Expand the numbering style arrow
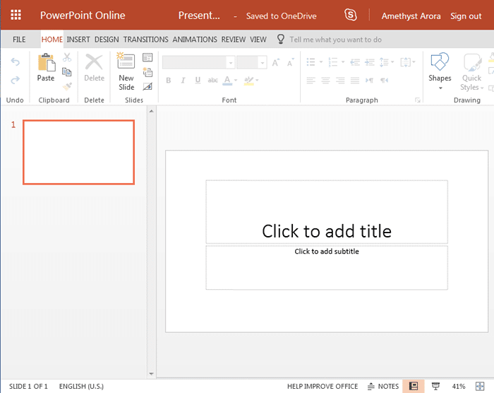This screenshot has height=393, width=494. pyautogui.click(x=343, y=62)
